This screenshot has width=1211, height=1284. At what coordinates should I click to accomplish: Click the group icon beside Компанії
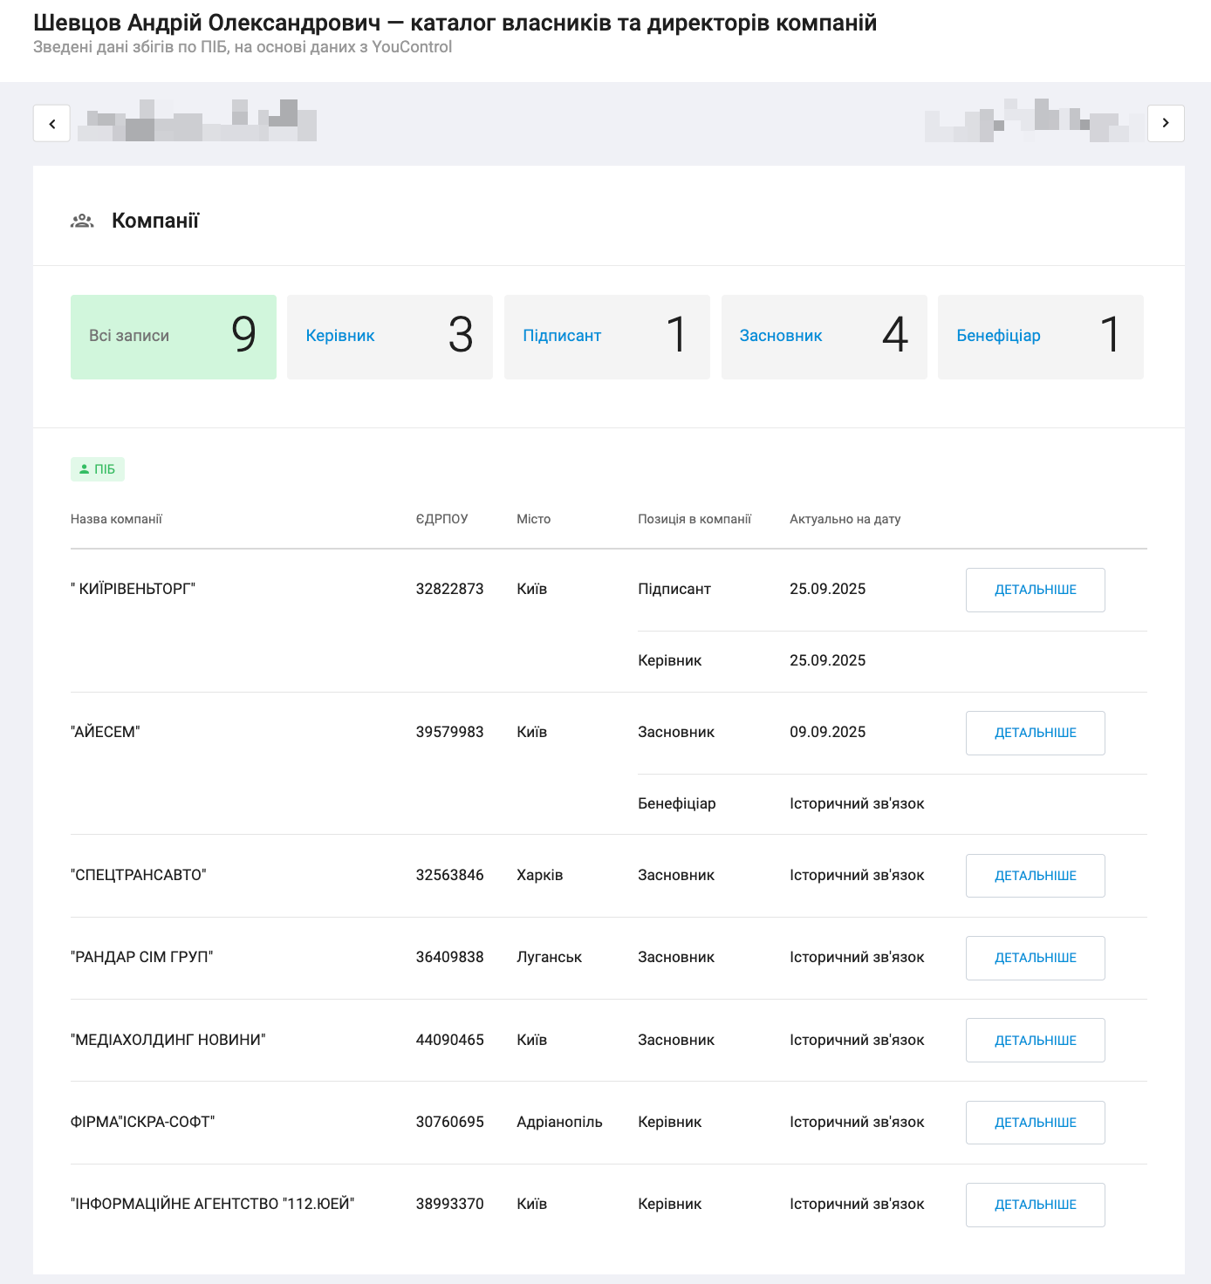(82, 221)
